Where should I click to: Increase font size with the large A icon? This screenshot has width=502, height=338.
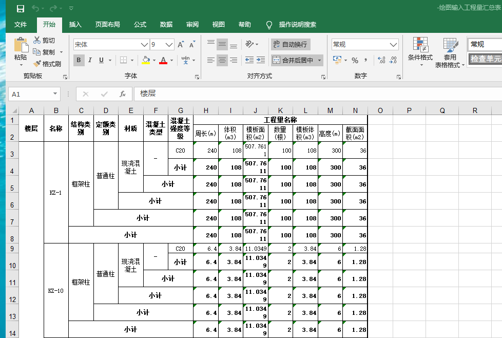(181, 45)
